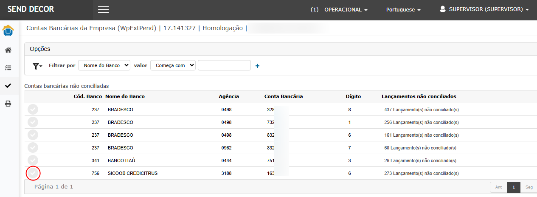Click bank code 341 cell

click(96, 160)
